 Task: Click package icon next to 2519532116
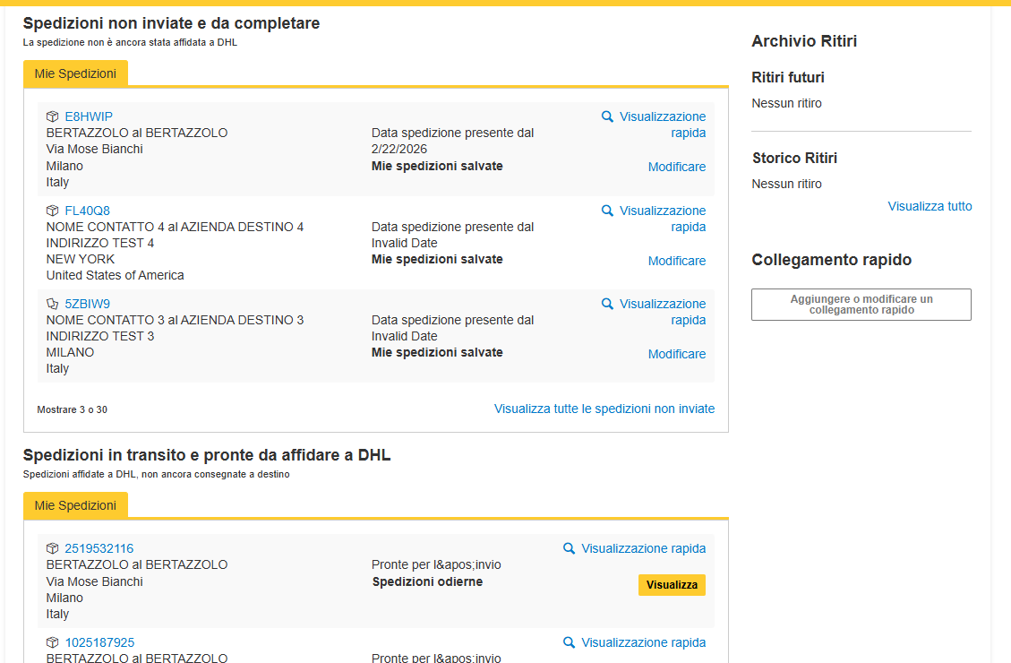coord(53,548)
